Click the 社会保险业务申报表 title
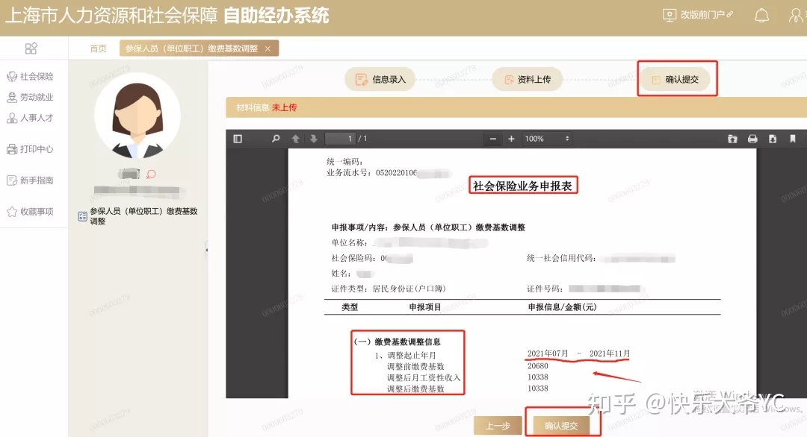 [x=522, y=186]
